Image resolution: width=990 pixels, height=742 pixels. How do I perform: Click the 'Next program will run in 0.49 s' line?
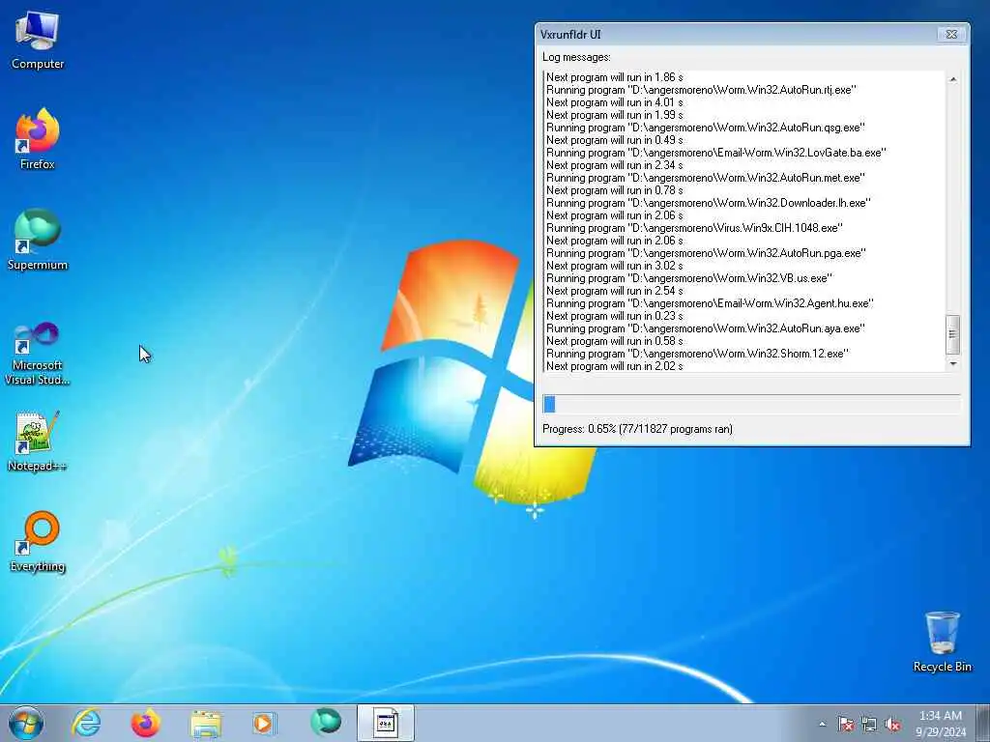[x=614, y=140]
